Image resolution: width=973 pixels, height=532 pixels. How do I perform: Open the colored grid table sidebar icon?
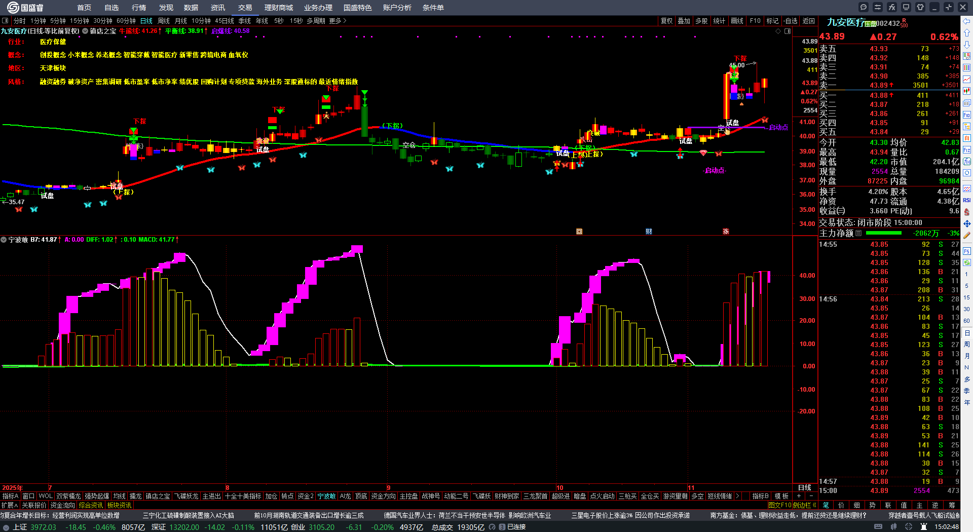[967, 68]
